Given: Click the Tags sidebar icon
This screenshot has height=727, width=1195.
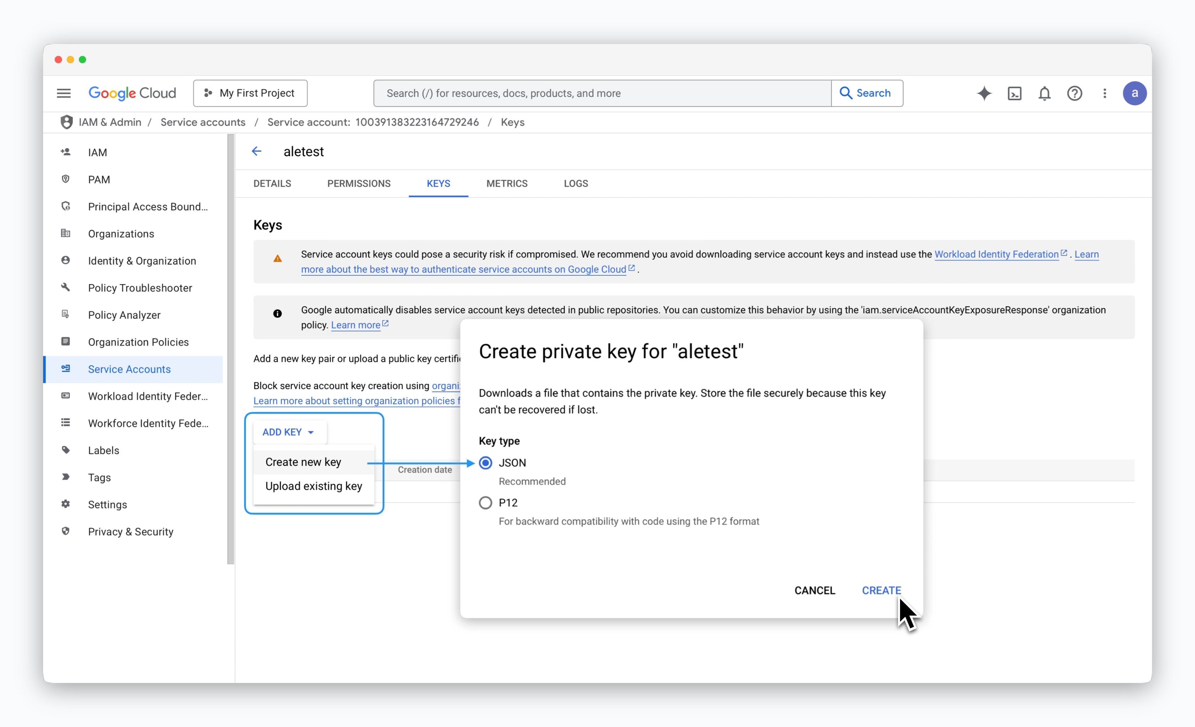Looking at the screenshot, I should [x=65, y=477].
